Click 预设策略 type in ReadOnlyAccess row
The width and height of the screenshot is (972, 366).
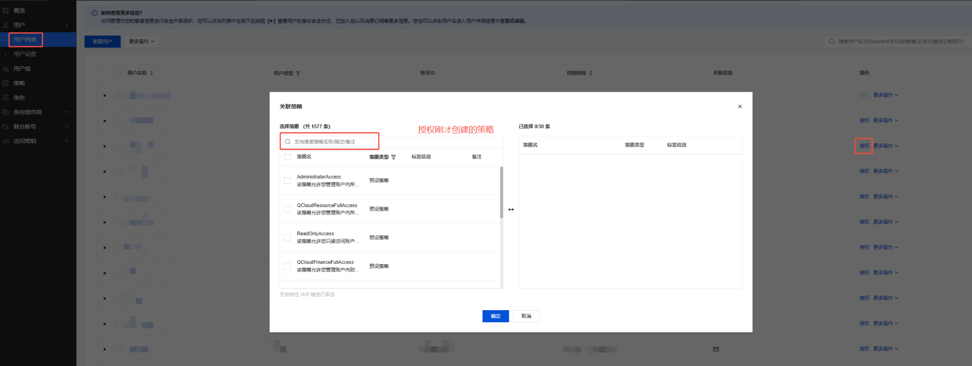(379, 238)
